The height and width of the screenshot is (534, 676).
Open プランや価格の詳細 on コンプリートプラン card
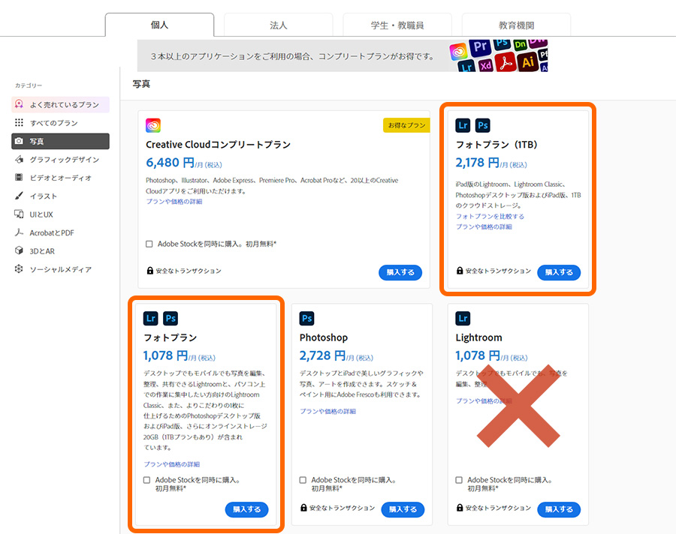pos(174,202)
